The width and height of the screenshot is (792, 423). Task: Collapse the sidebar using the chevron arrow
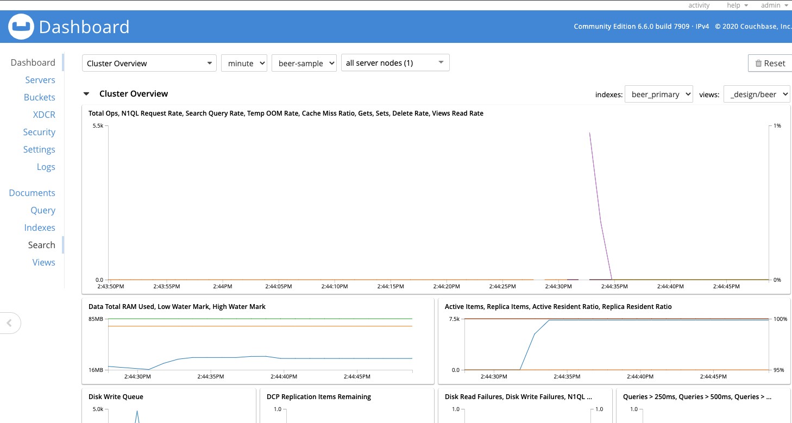[10, 323]
